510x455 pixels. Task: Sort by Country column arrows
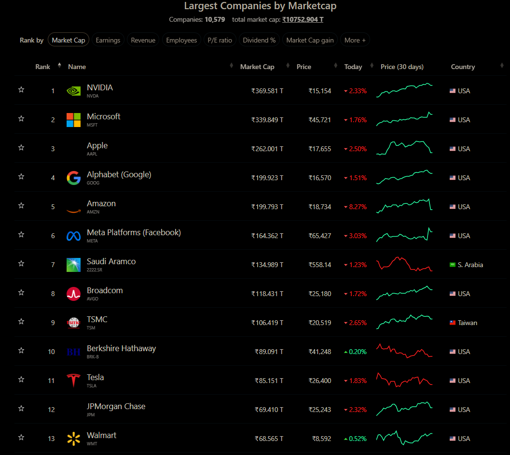(x=502, y=66)
